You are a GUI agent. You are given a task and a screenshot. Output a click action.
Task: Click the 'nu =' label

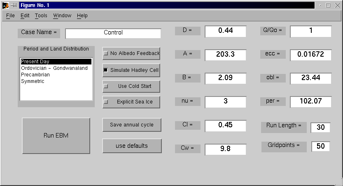click(188, 101)
